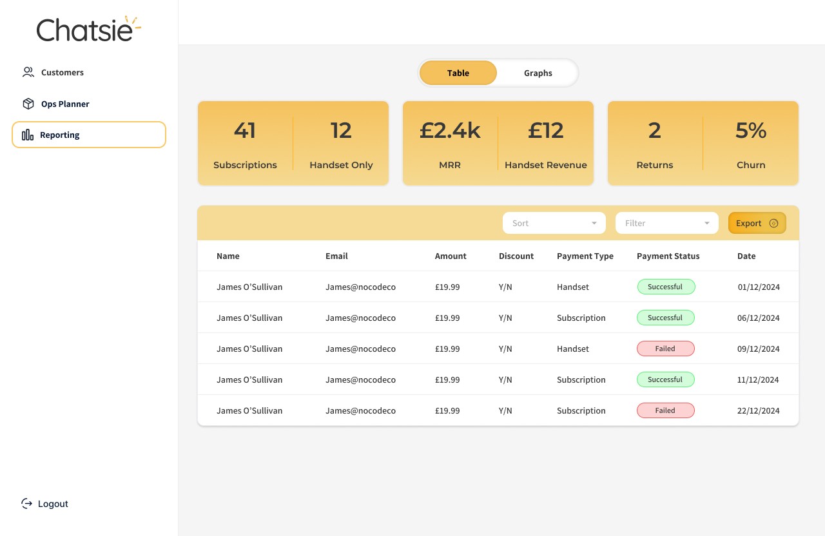Click the Email column header
The height and width of the screenshot is (536, 825).
coord(336,256)
